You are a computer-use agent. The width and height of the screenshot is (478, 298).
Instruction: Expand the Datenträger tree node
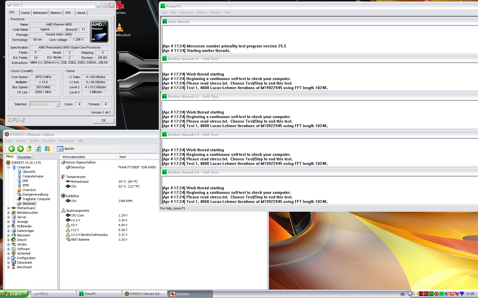[x=8, y=231]
